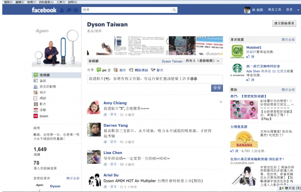
Task: Like Lisa Chen's post
Action: point(105,164)
